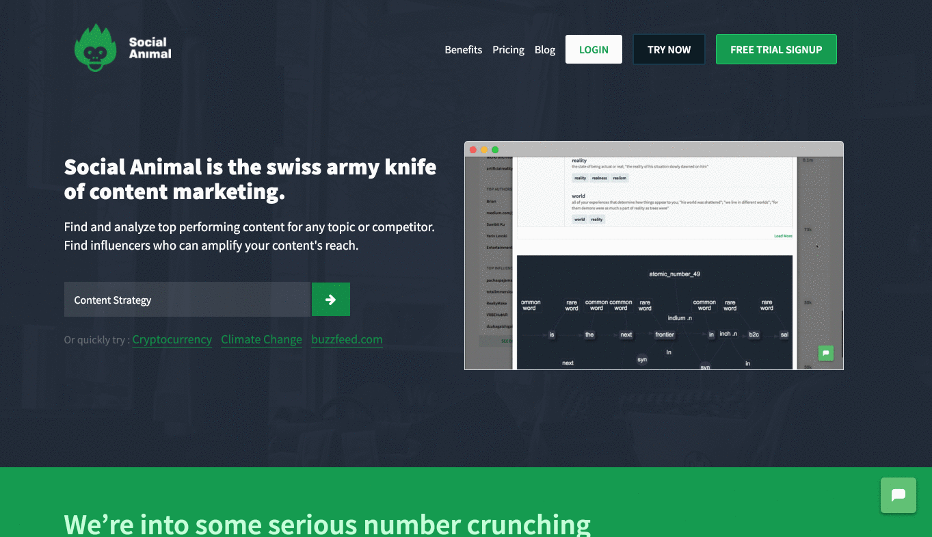Go to the Blog
932x537 pixels.
pos(545,49)
